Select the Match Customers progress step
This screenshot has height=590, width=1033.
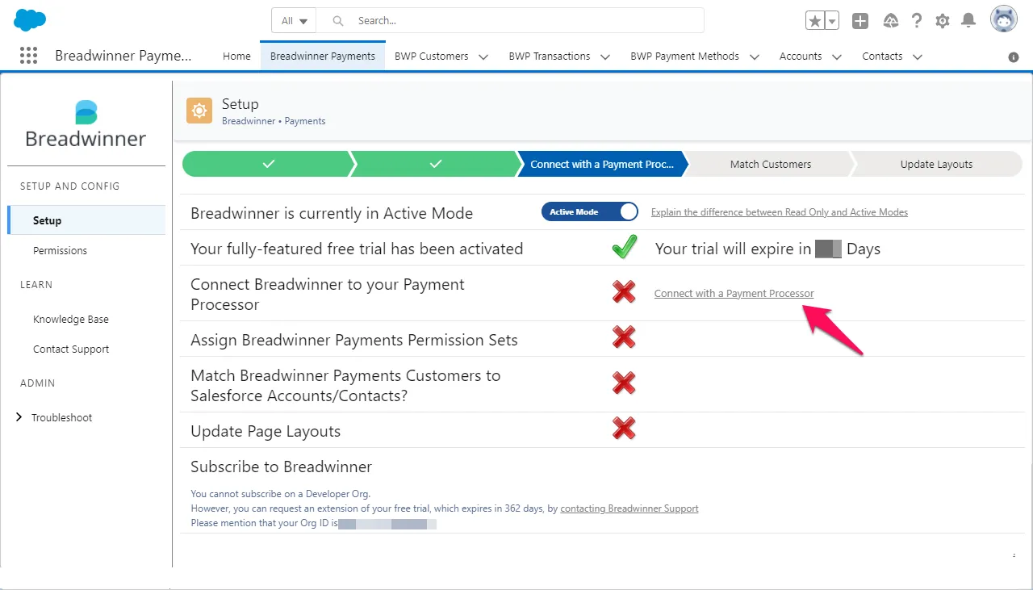click(x=771, y=164)
